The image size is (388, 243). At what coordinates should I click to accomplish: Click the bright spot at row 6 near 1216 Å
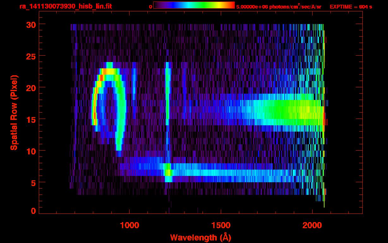(168, 173)
